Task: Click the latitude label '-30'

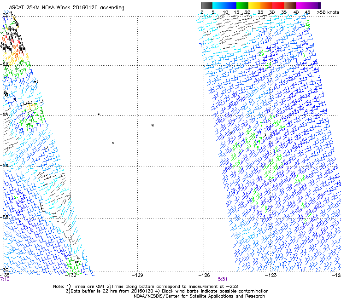Action: [4, 270]
